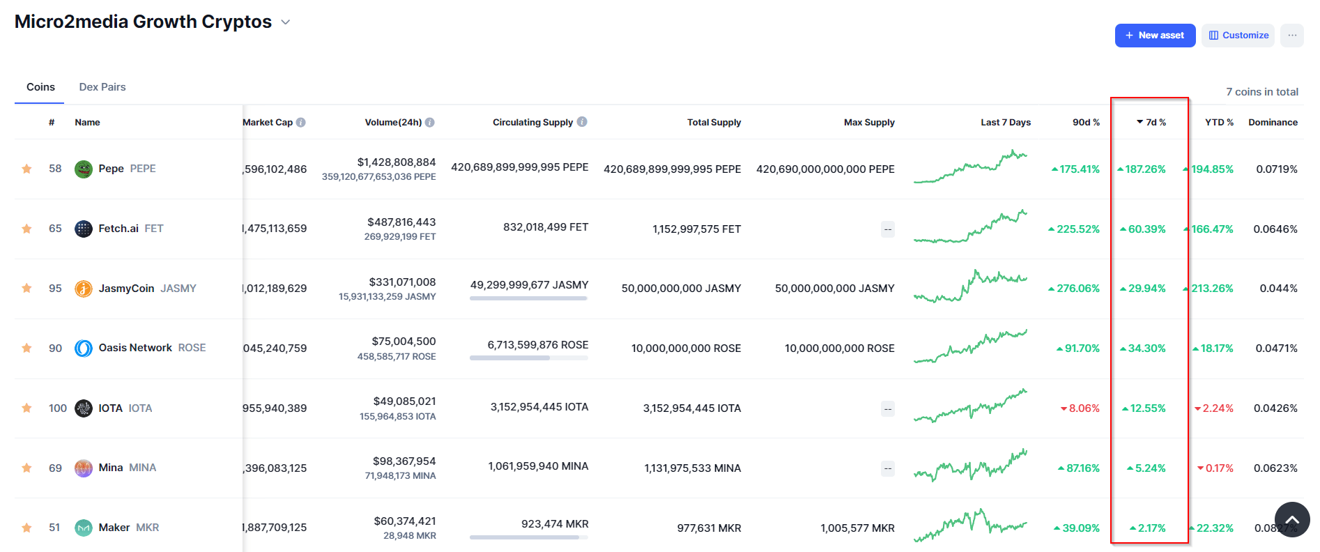Sort by the 90d % header
1320x552 pixels.
click(1086, 123)
